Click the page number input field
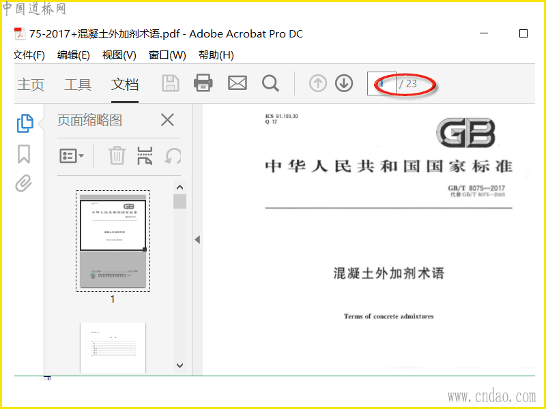 [x=382, y=83]
